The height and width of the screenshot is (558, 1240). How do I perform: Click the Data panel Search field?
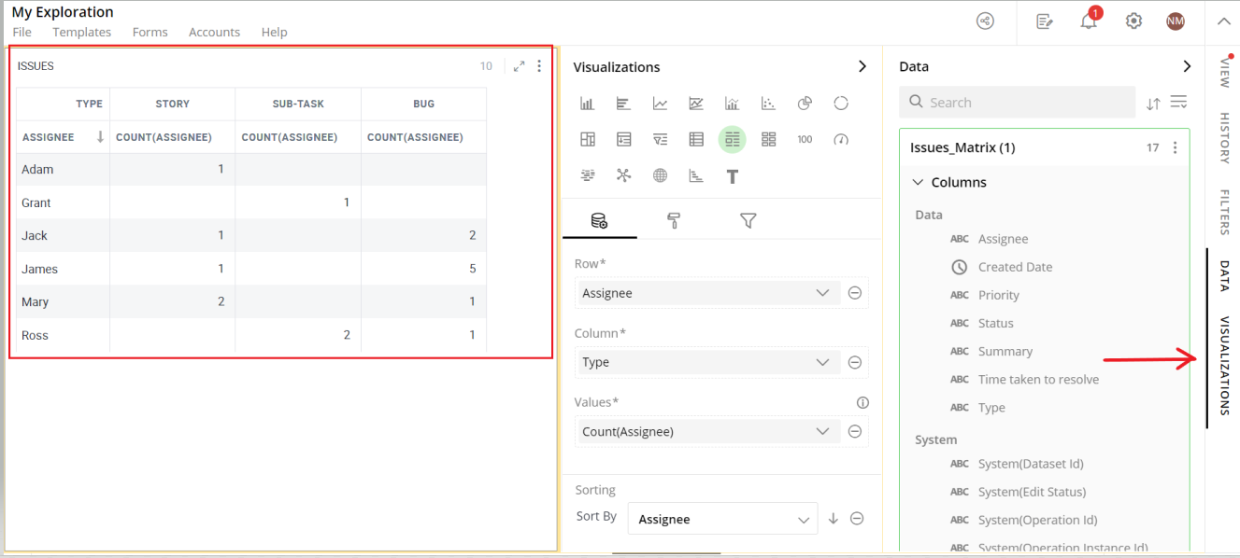(x=1018, y=103)
